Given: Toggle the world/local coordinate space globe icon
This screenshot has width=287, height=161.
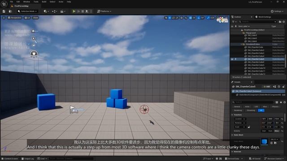Looking at the screenshot, I should (x=182, y=18).
